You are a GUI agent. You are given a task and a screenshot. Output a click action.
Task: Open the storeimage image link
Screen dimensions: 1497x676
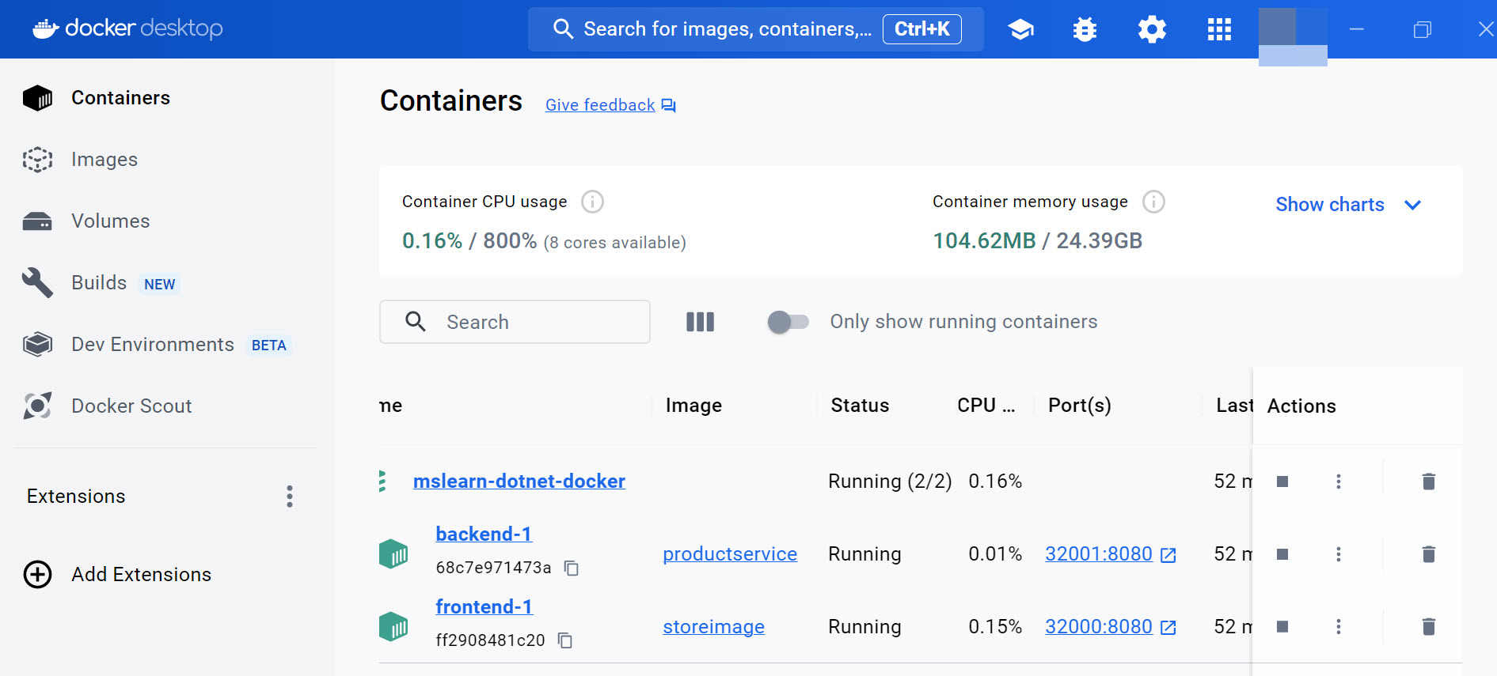point(713,627)
